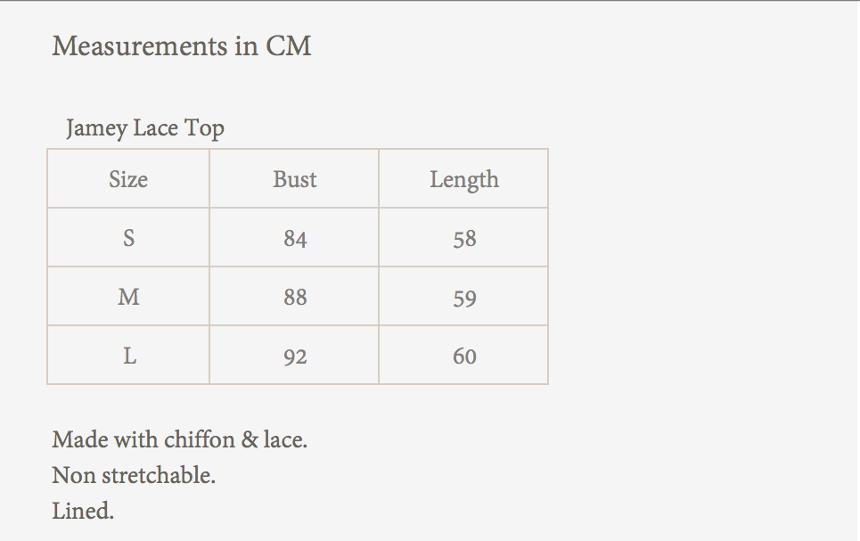This screenshot has height=541, width=860.
Task: Select the 'Jamey Lace Top' table title
Action: click(145, 128)
